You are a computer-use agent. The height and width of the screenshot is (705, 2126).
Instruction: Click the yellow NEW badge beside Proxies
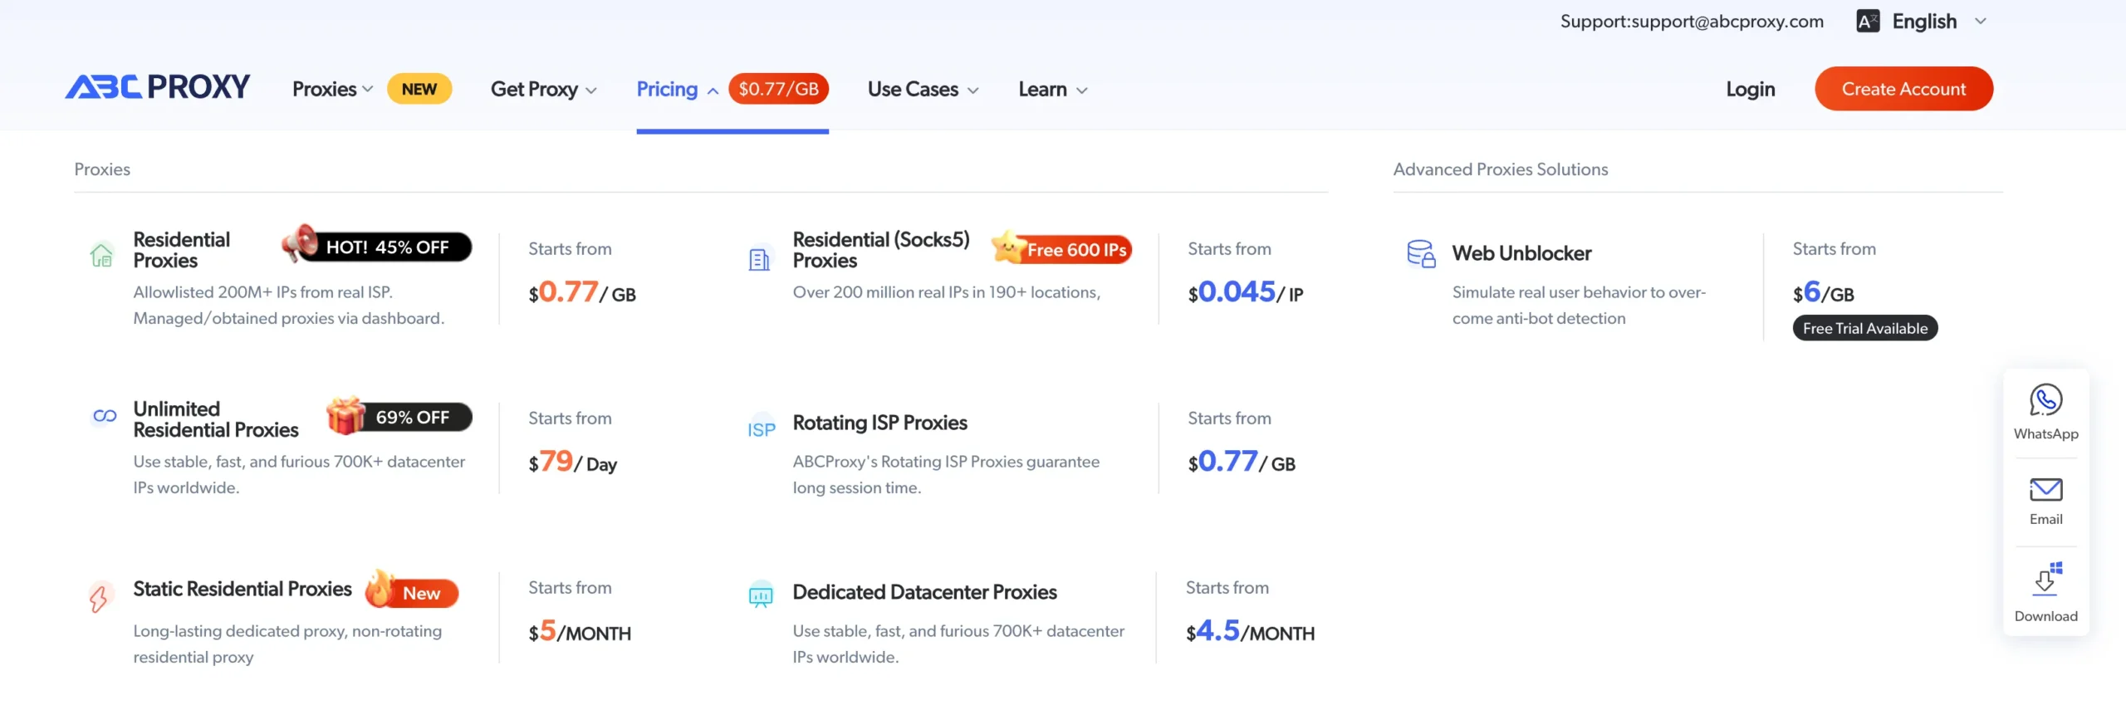coord(419,89)
